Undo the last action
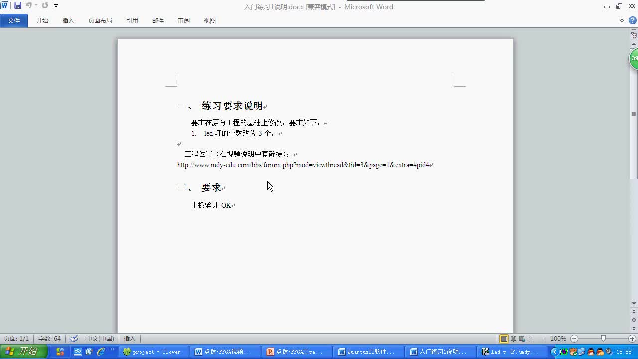Screen dimensions: 638x359 pyautogui.click(x=28, y=5)
